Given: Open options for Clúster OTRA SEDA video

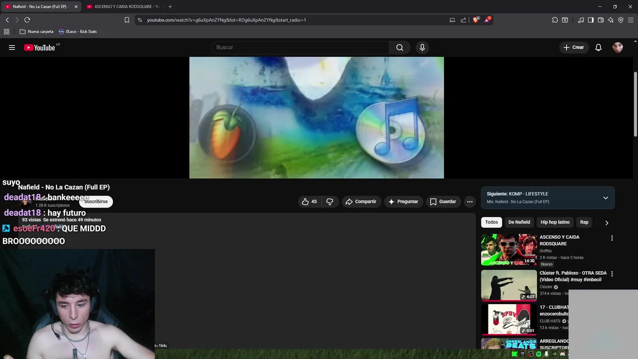Looking at the screenshot, I should [612, 274].
